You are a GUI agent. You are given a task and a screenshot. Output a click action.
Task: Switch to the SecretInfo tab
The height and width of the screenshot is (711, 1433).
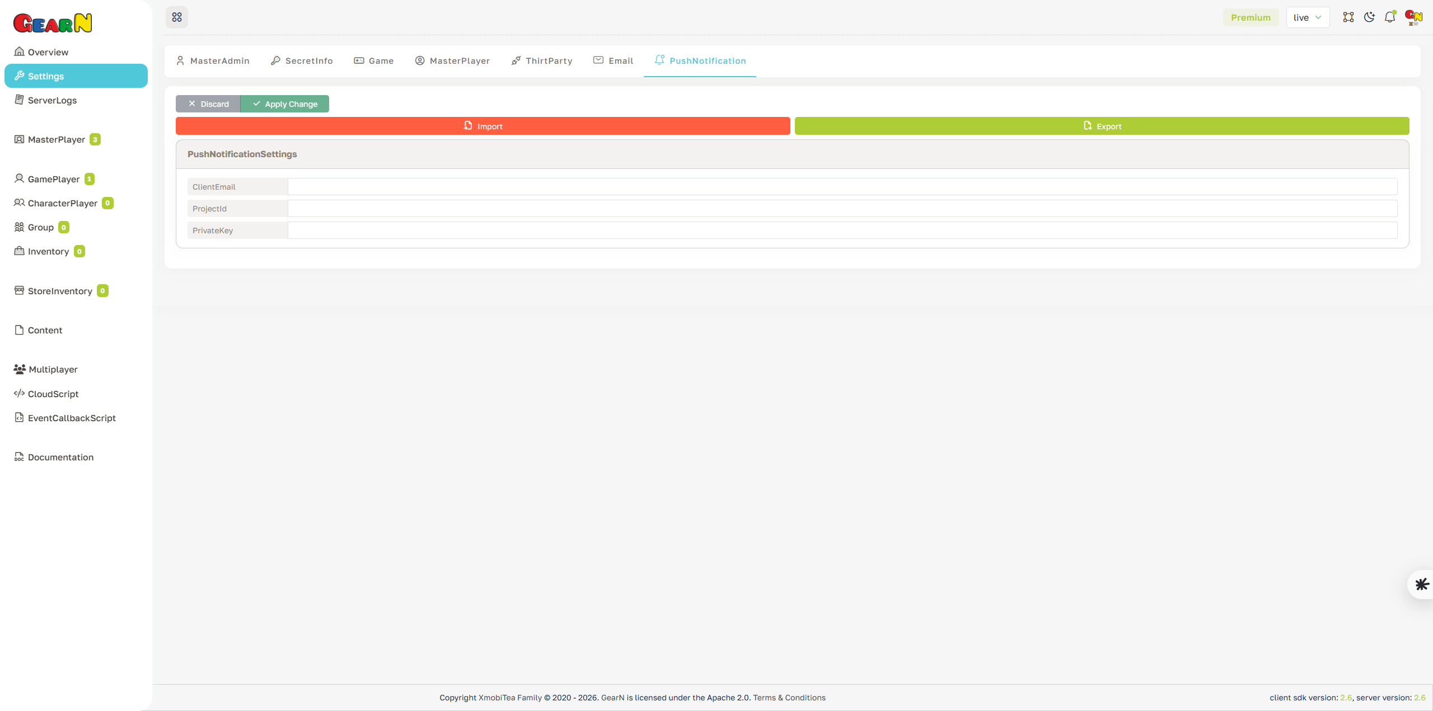point(301,60)
